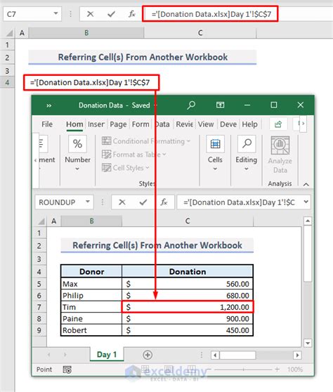Expand the quick access overflow chevrons

(x=49, y=105)
